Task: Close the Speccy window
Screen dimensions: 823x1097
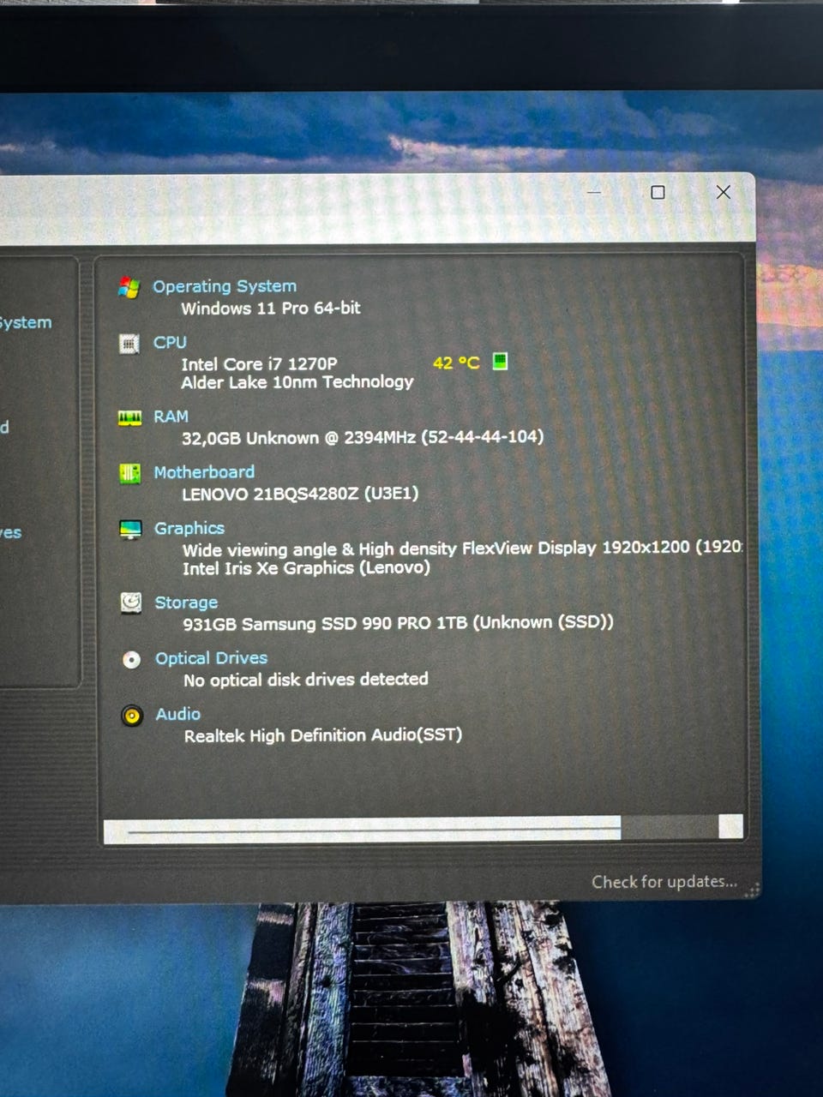Action: pyautogui.click(x=724, y=192)
